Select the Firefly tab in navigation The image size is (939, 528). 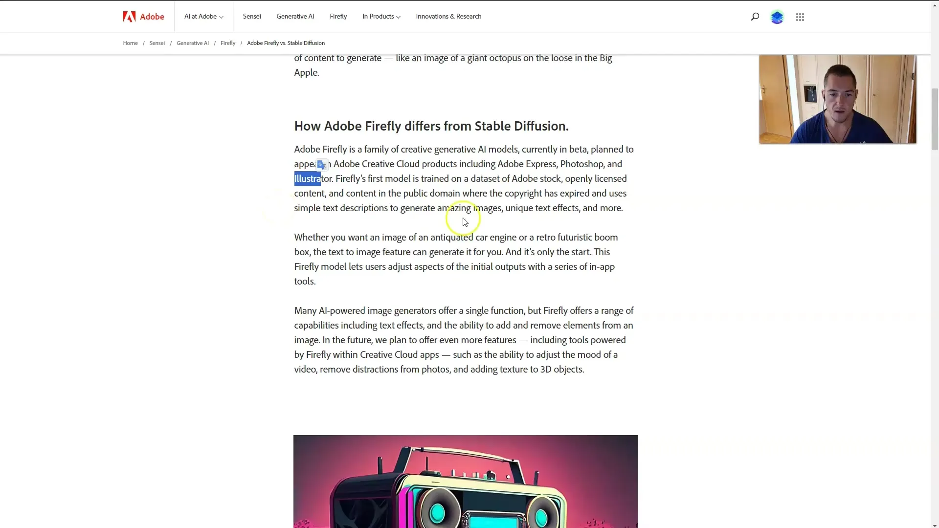[338, 16]
